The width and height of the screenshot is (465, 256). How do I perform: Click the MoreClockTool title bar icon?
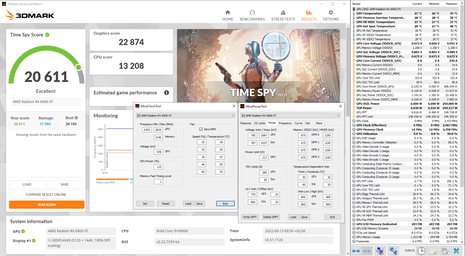pos(137,106)
